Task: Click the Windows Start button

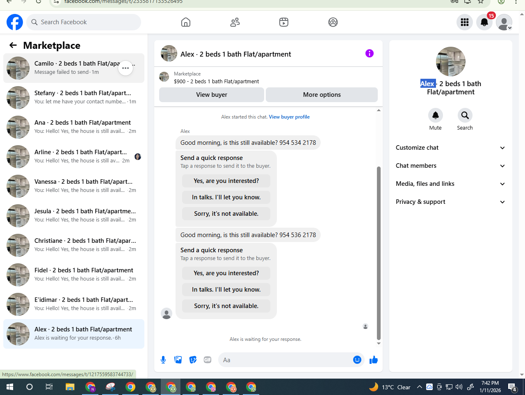Action: coord(10,387)
